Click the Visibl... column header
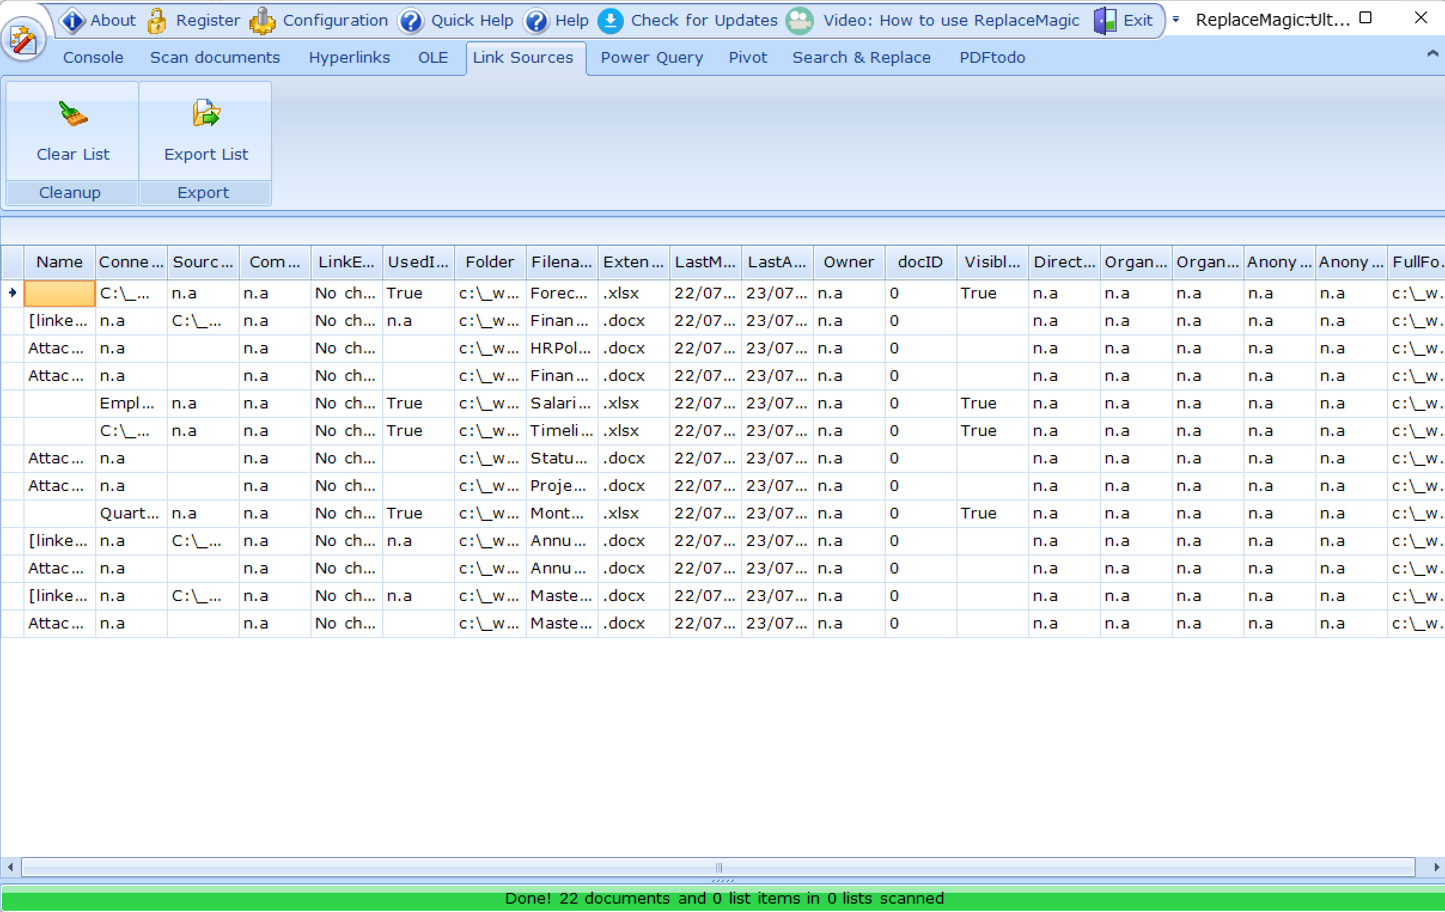The image size is (1445, 912). 992,262
